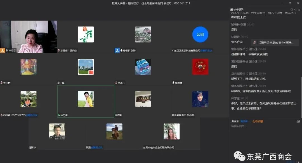
Task: Select the blue 公司 avatar tile
Action: click(200, 34)
